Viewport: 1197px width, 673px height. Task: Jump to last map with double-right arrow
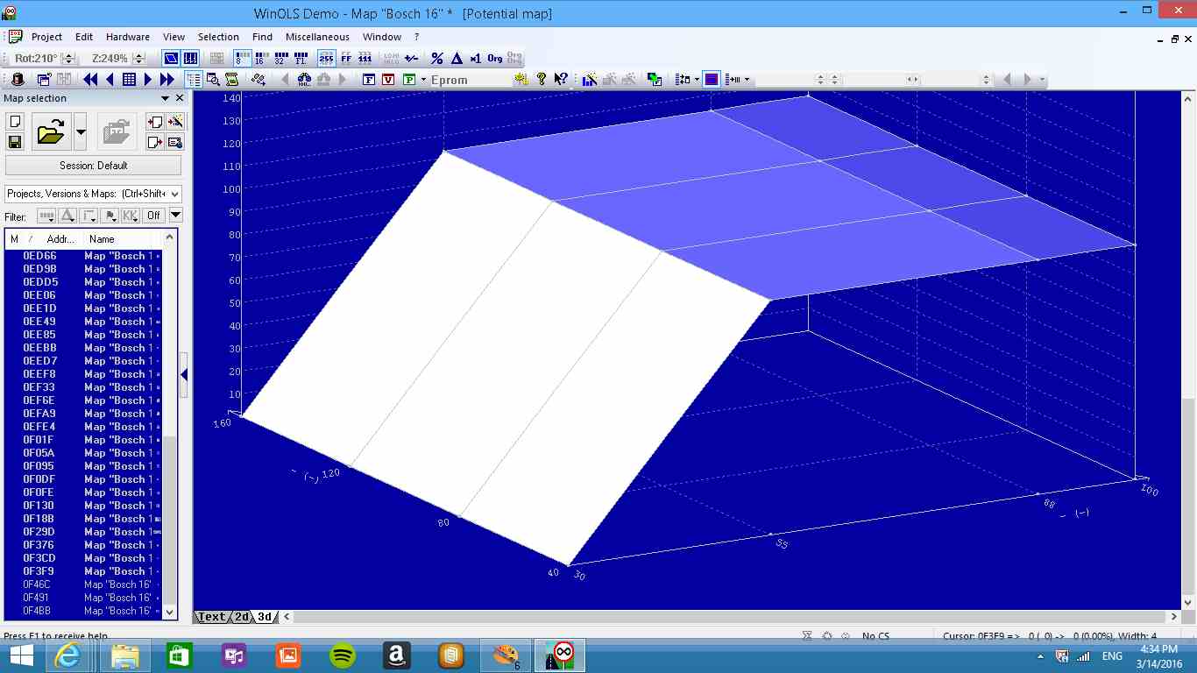[166, 80]
